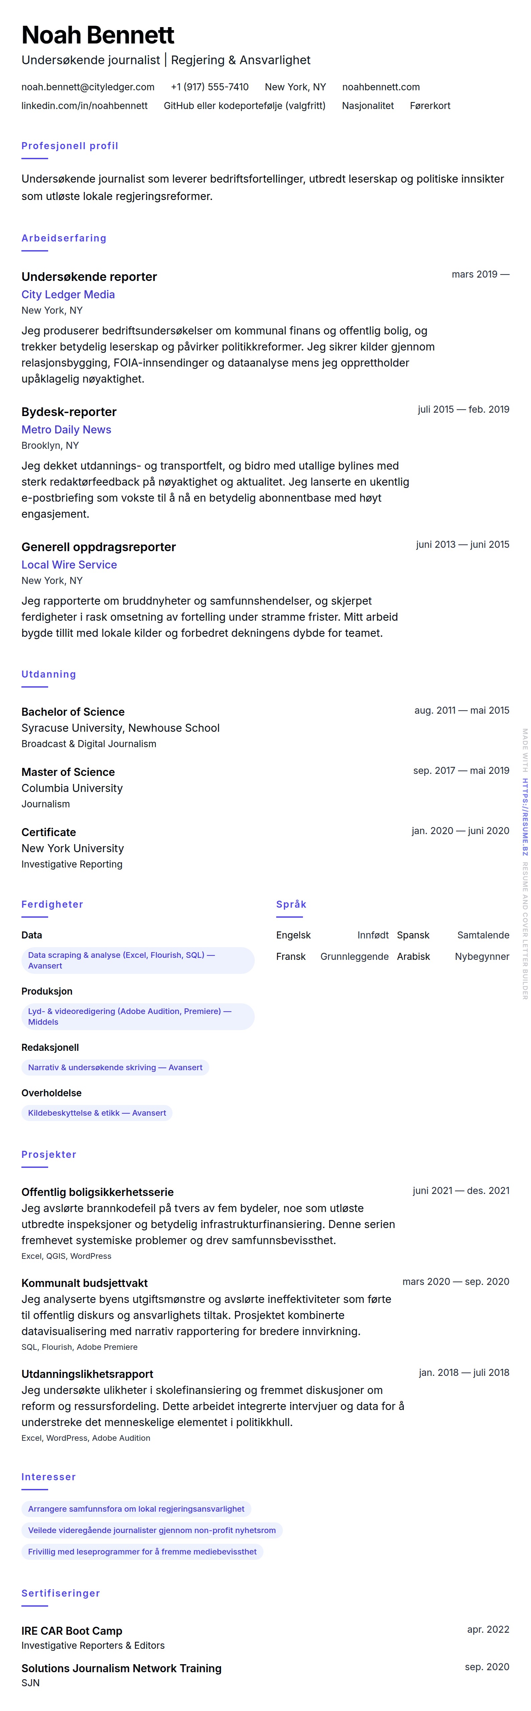Click the Metro Daily News employer name
This screenshot has width=531, height=1711.
(66, 430)
